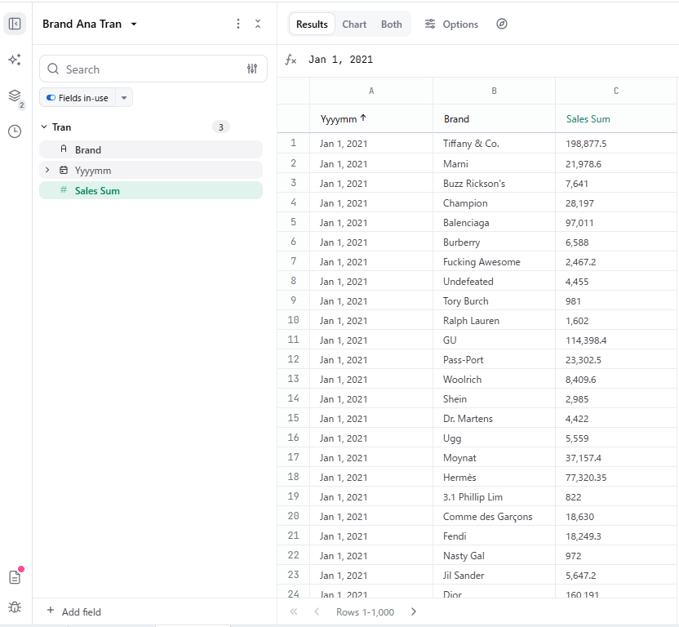
Task: Select column B header
Action: pos(494,91)
